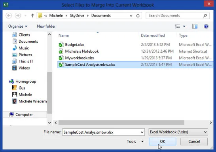Screen dimensions: 216x152
Task: Click Michele's Notebook shortcut icon
Action: click(x=61, y=51)
